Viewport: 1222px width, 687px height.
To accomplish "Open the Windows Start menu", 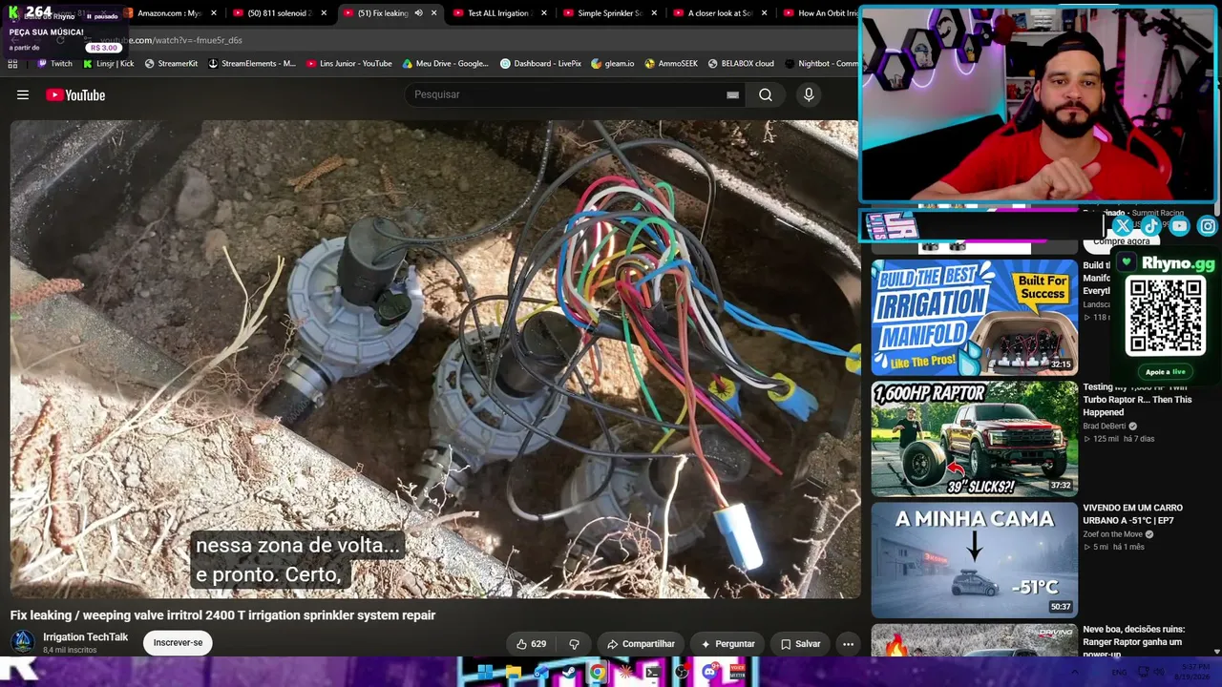I will click(485, 673).
